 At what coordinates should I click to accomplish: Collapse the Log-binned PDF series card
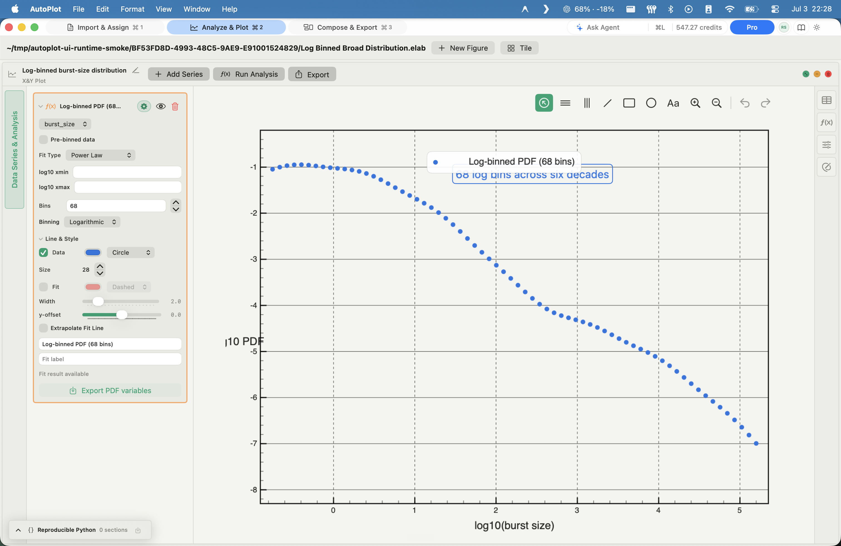tap(41, 106)
